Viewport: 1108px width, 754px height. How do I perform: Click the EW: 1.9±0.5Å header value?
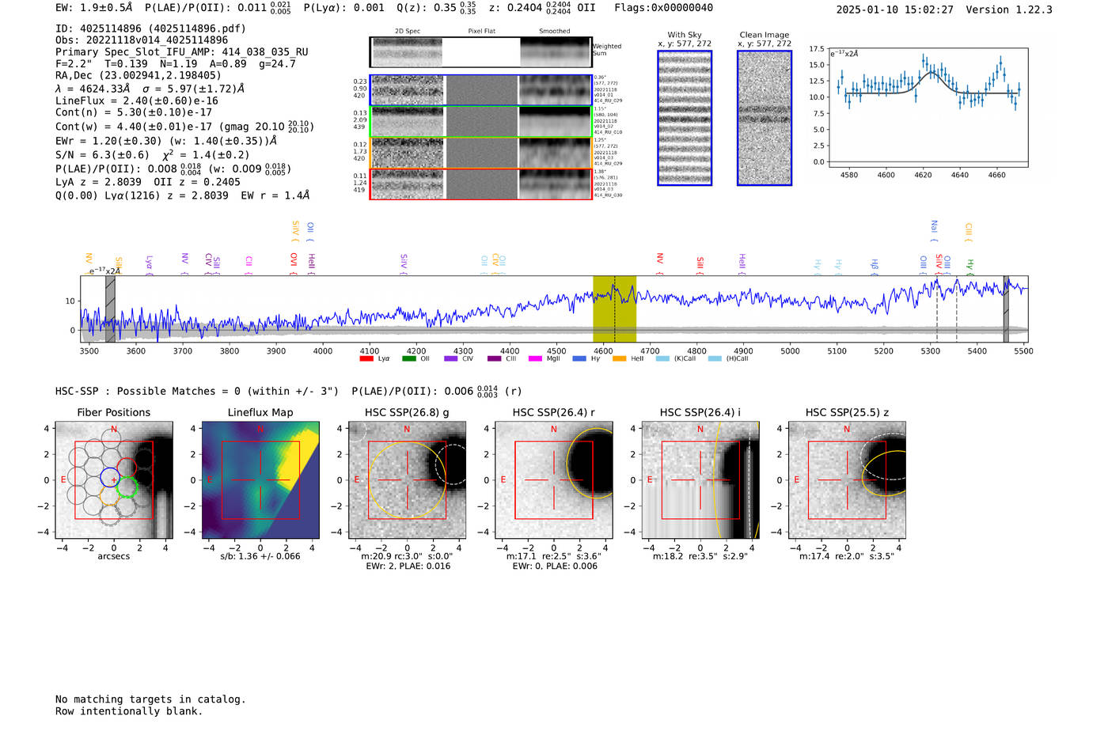(x=94, y=8)
